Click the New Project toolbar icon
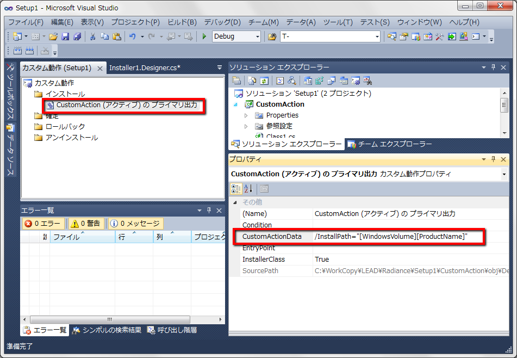The image size is (517, 358). (x=17, y=36)
